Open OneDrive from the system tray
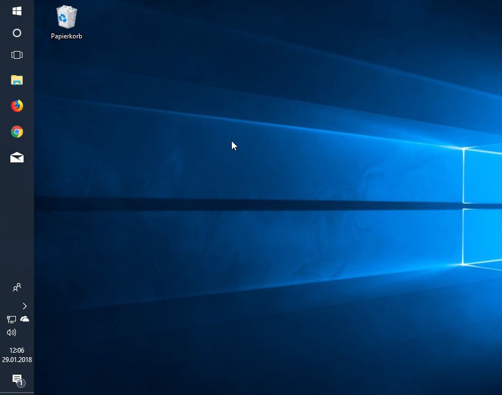The height and width of the screenshot is (395, 502). (x=24, y=319)
